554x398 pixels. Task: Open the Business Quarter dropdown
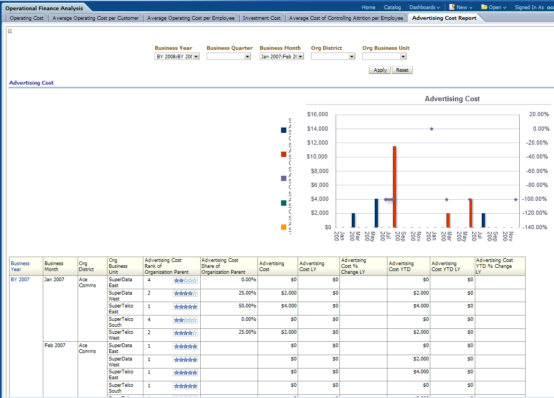point(247,56)
